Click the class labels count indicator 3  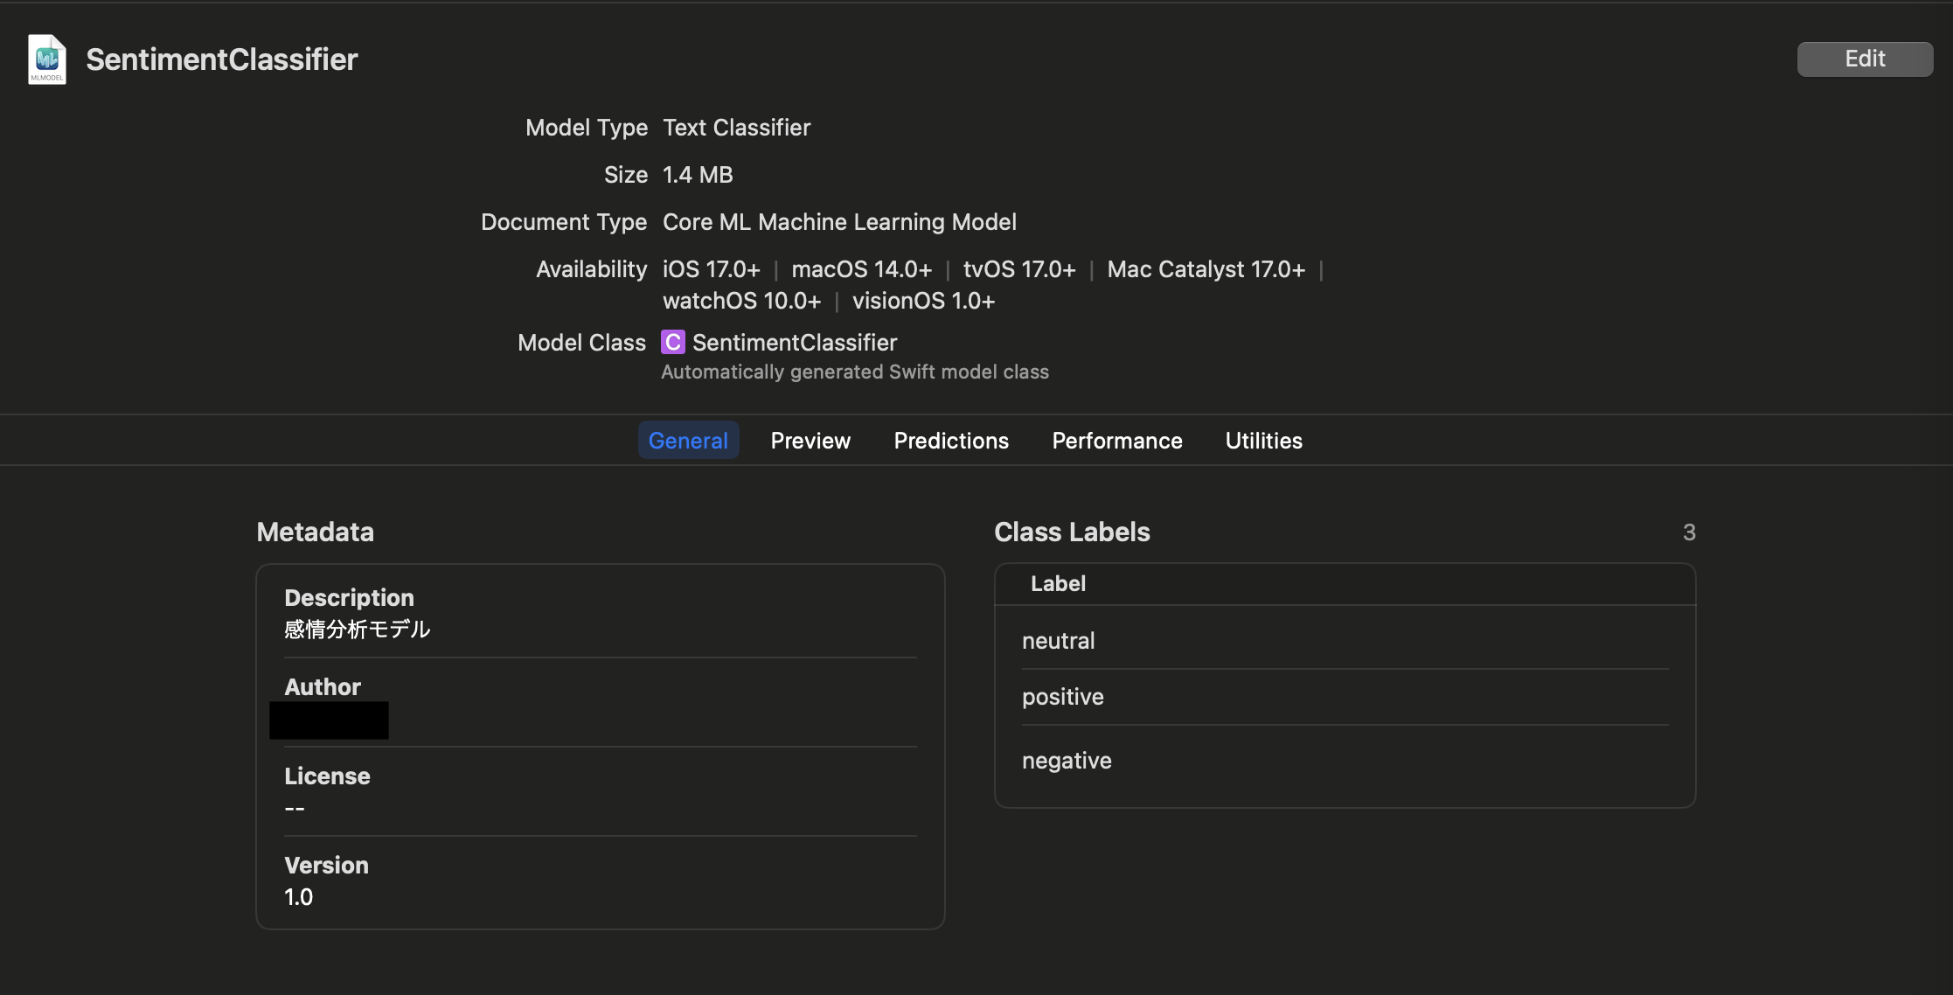pyautogui.click(x=1689, y=532)
